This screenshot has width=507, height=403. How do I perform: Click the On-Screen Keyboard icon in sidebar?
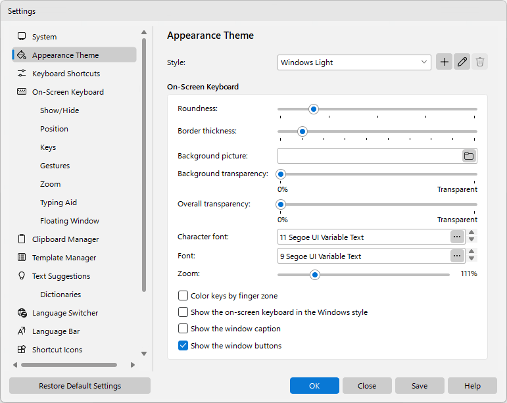point(22,92)
